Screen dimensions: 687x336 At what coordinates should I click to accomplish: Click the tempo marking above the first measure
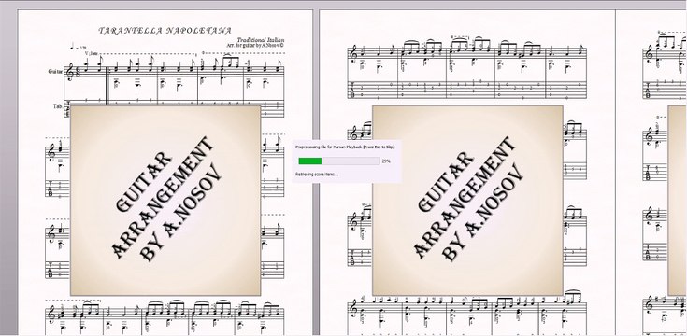(x=79, y=47)
